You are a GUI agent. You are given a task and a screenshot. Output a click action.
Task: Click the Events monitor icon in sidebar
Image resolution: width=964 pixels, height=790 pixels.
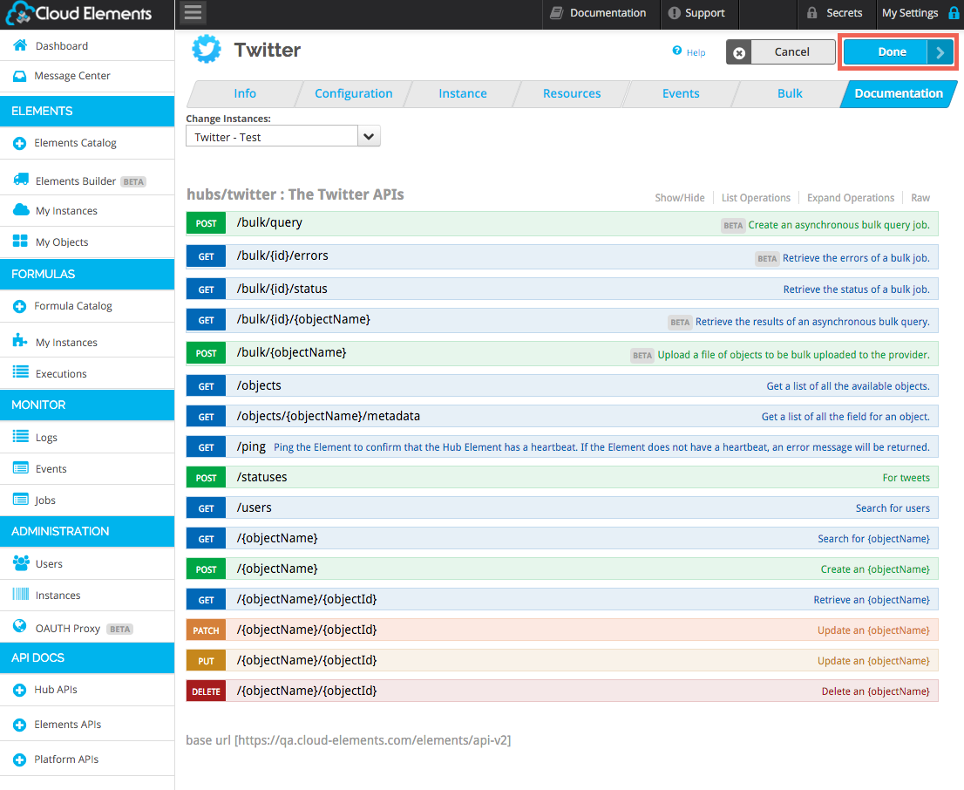[21, 468]
